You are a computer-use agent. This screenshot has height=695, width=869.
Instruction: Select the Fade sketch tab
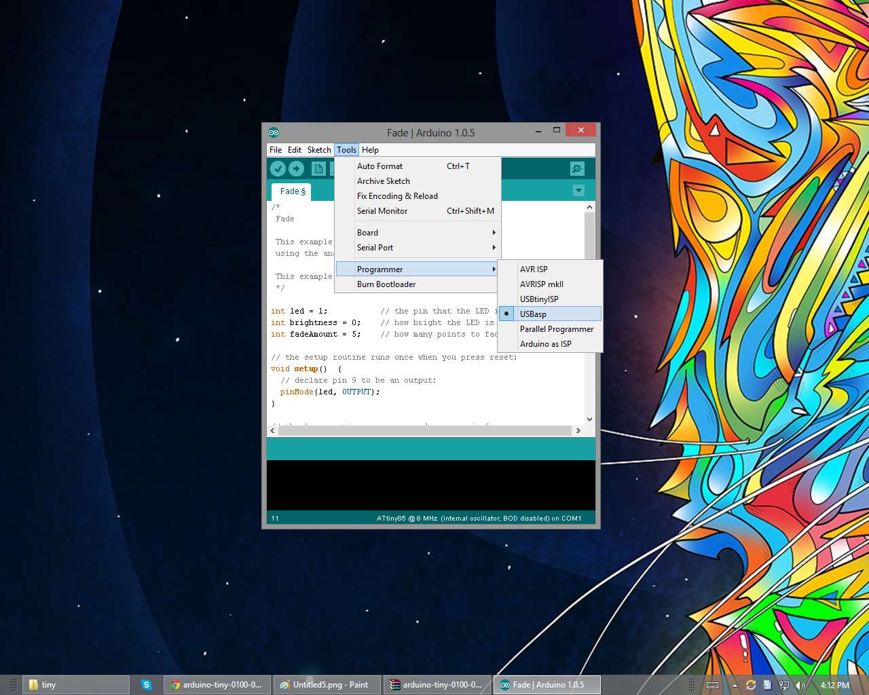tap(293, 191)
